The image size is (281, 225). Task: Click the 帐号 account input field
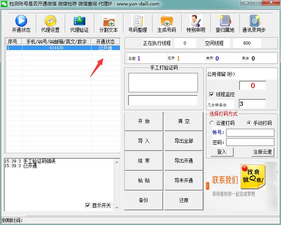[250, 133]
